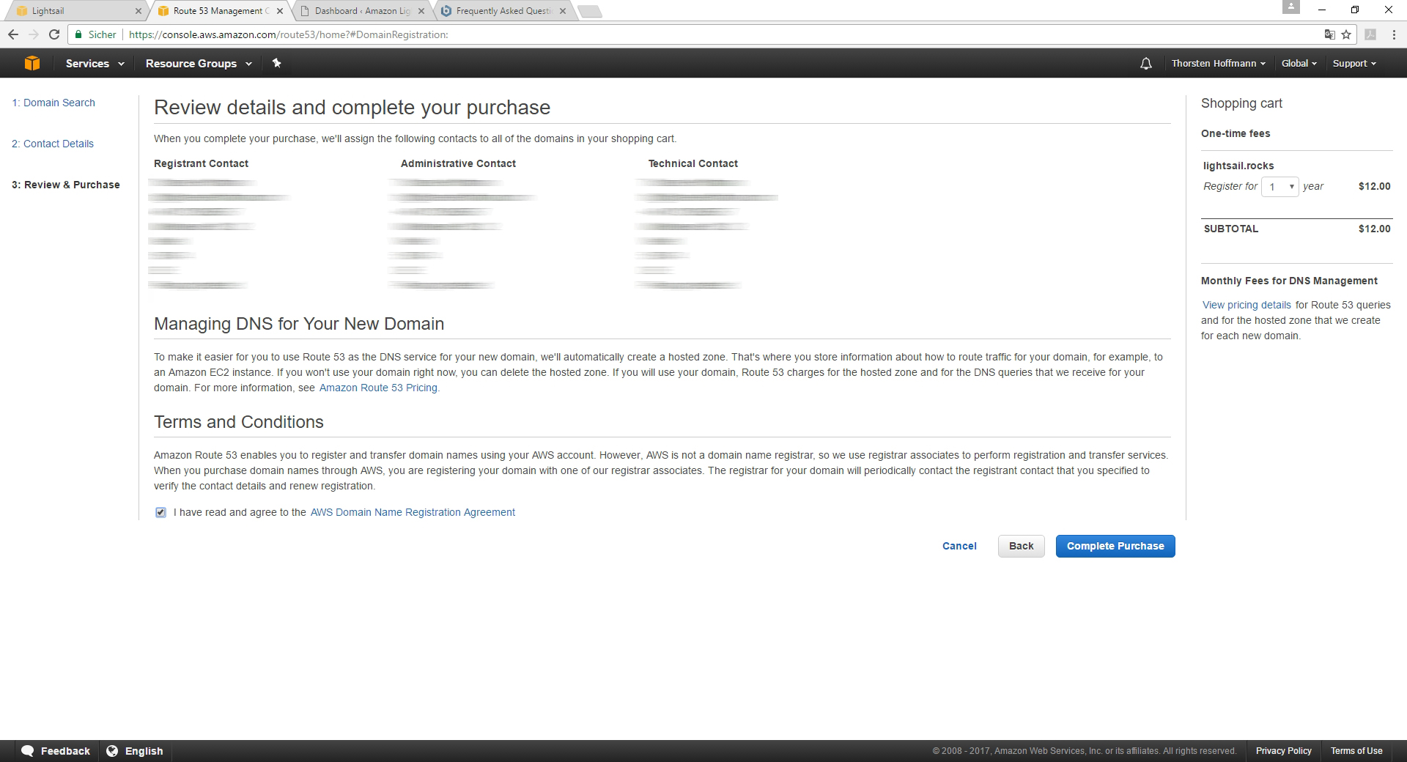Viewport: 1407px width, 762px height.
Task: Open AWS Domain Name Registration Agreement
Action: pos(413,512)
